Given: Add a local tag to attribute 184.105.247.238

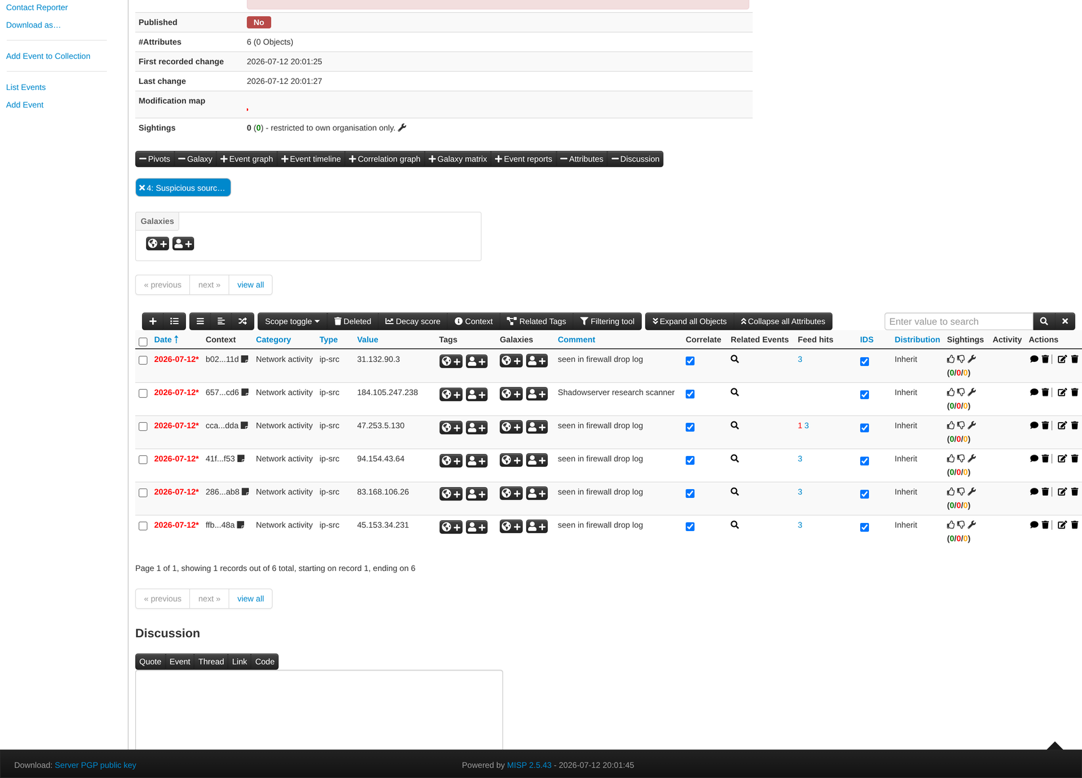Looking at the screenshot, I should (x=477, y=394).
